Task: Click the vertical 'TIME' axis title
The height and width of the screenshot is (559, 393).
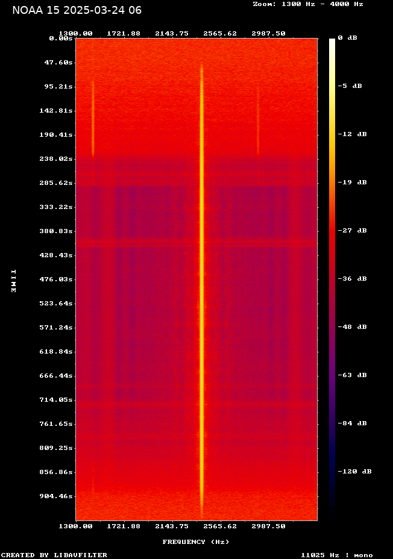Action: pos(13,281)
